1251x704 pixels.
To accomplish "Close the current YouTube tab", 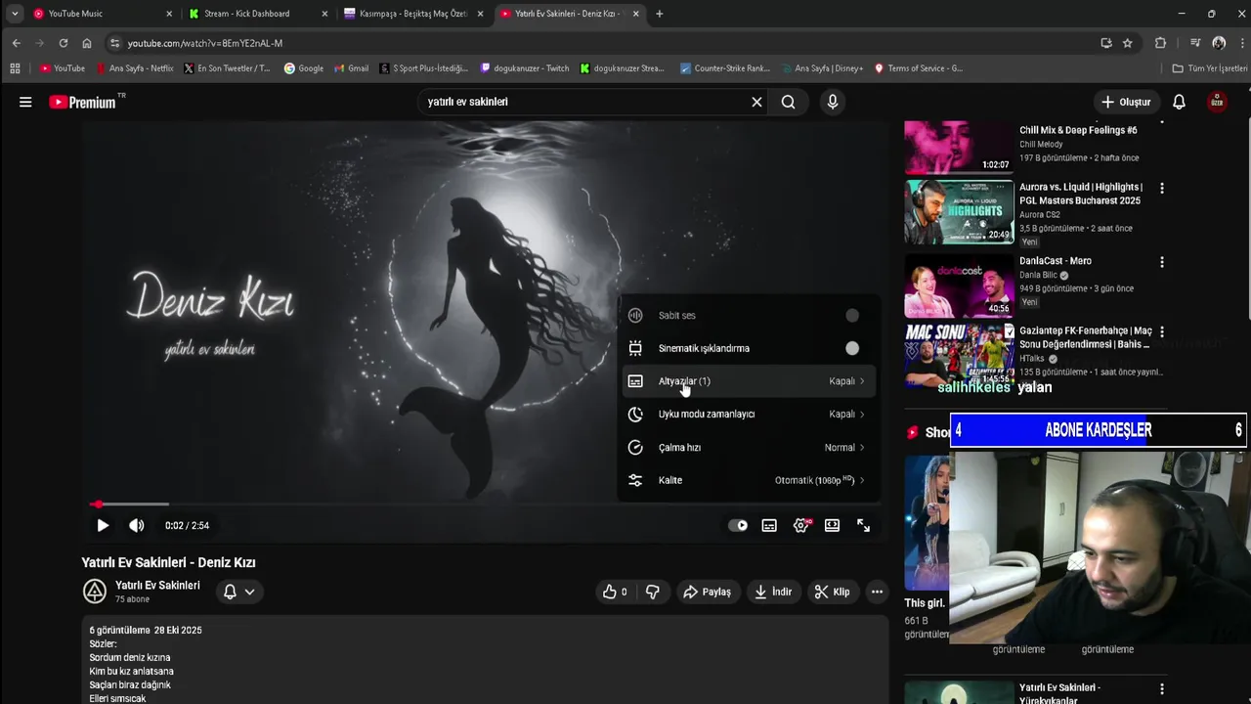I will [x=636, y=14].
